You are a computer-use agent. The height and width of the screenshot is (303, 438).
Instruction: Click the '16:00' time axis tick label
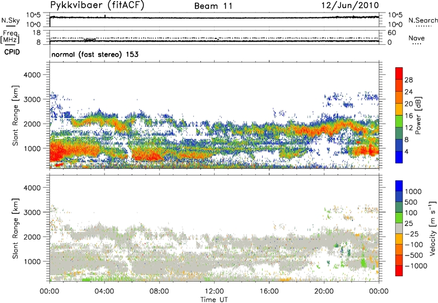[269, 292]
